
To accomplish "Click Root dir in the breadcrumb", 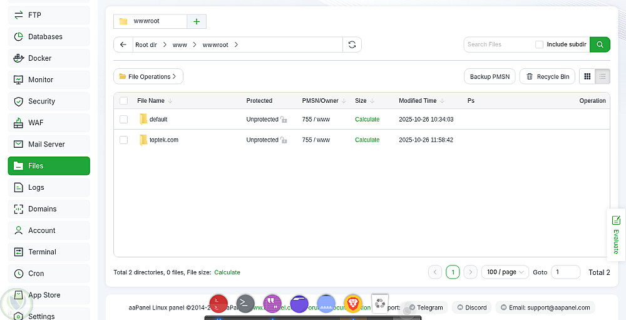I will (x=146, y=44).
